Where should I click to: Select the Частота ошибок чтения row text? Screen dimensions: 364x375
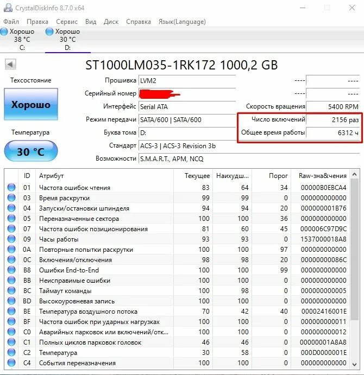pos(74,188)
